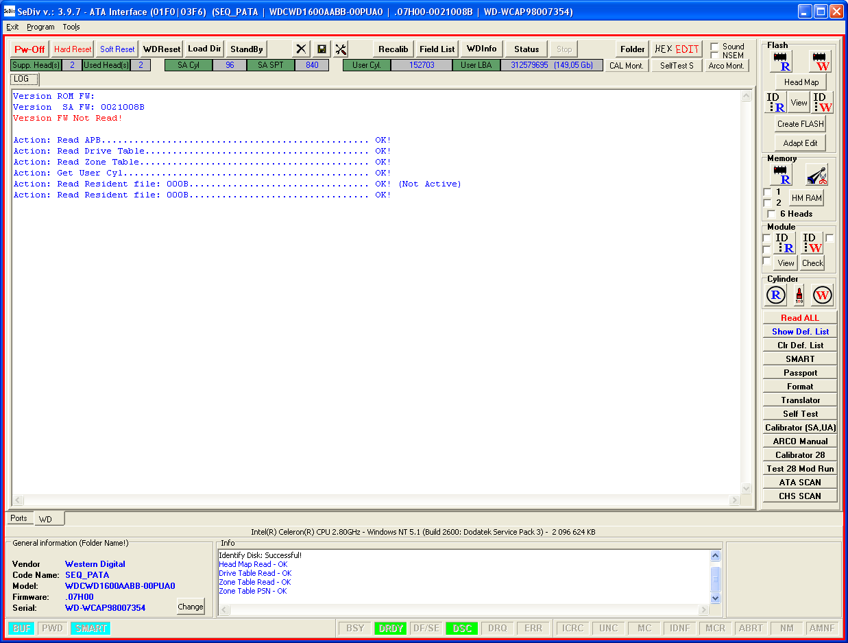Check Memory option 2 checkbox
848x643 pixels.
tap(767, 203)
